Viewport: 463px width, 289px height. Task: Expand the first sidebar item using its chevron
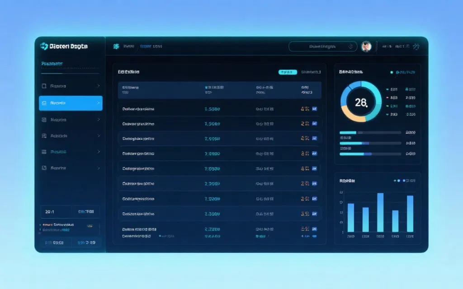pos(99,86)
